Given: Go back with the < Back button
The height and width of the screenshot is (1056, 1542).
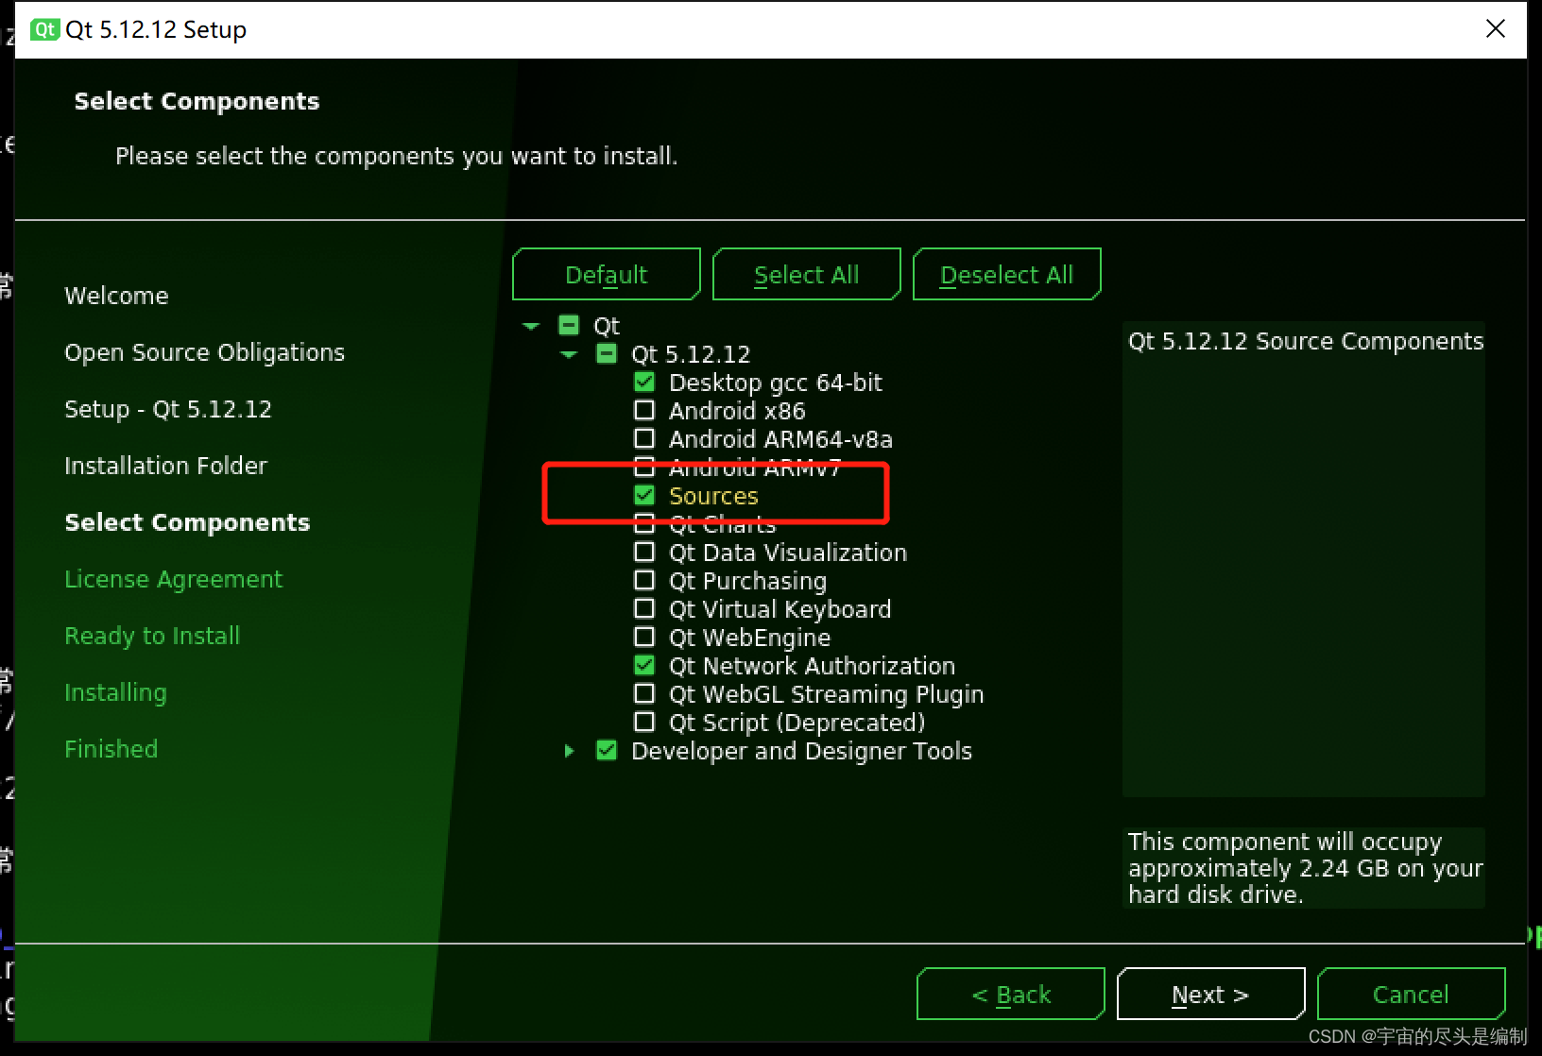Looking at the screenshot, I should 1011,995.
